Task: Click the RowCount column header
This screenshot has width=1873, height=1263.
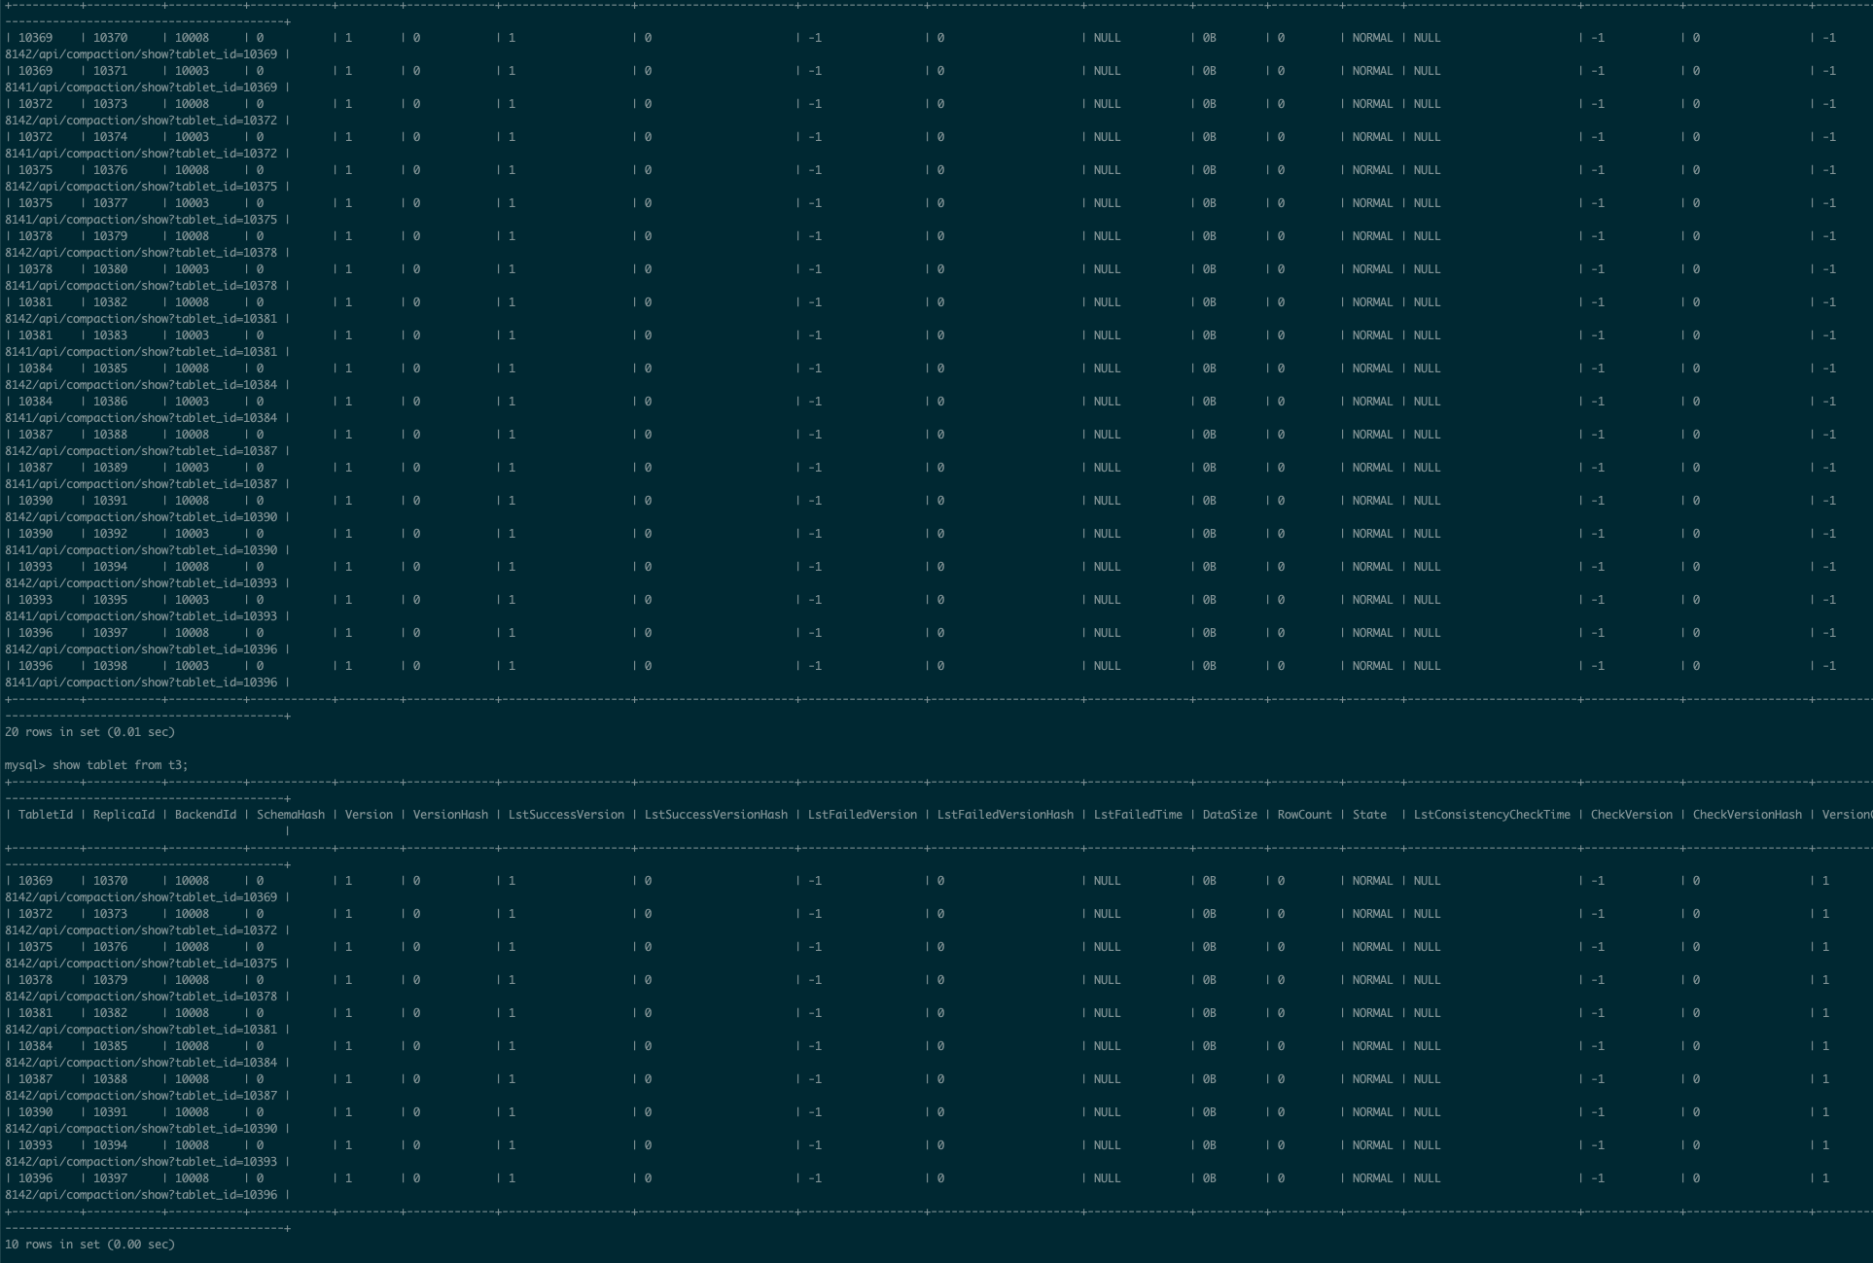Action: (x=1304, y=815)
